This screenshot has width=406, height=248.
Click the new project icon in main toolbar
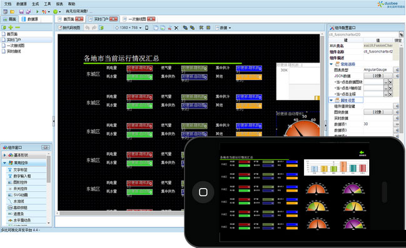pos(5,12)
